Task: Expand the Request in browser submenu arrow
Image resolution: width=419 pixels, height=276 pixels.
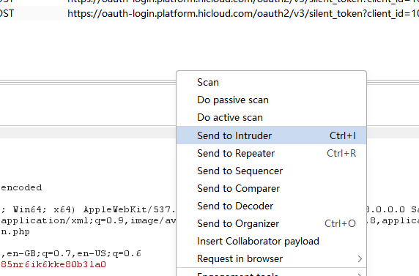Action: 360,259
